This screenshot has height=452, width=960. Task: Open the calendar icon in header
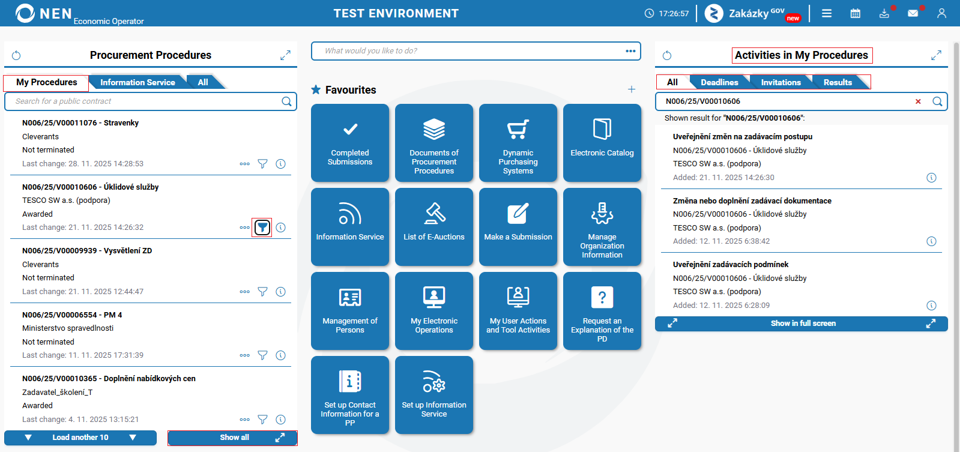tap(856, 13)
